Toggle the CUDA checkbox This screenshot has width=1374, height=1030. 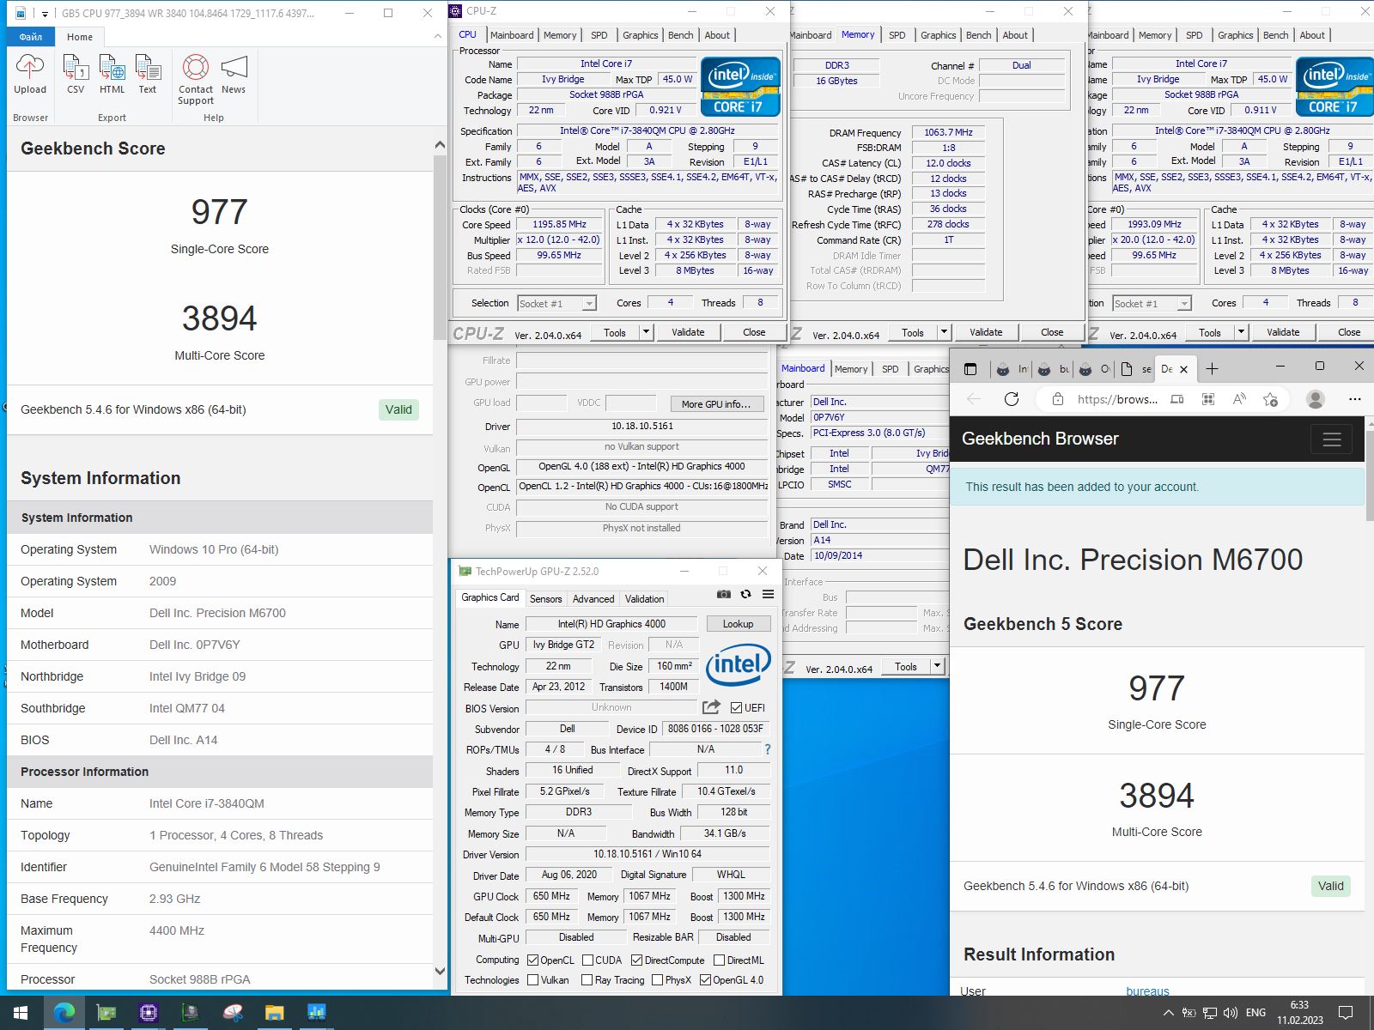pos(587,960)
